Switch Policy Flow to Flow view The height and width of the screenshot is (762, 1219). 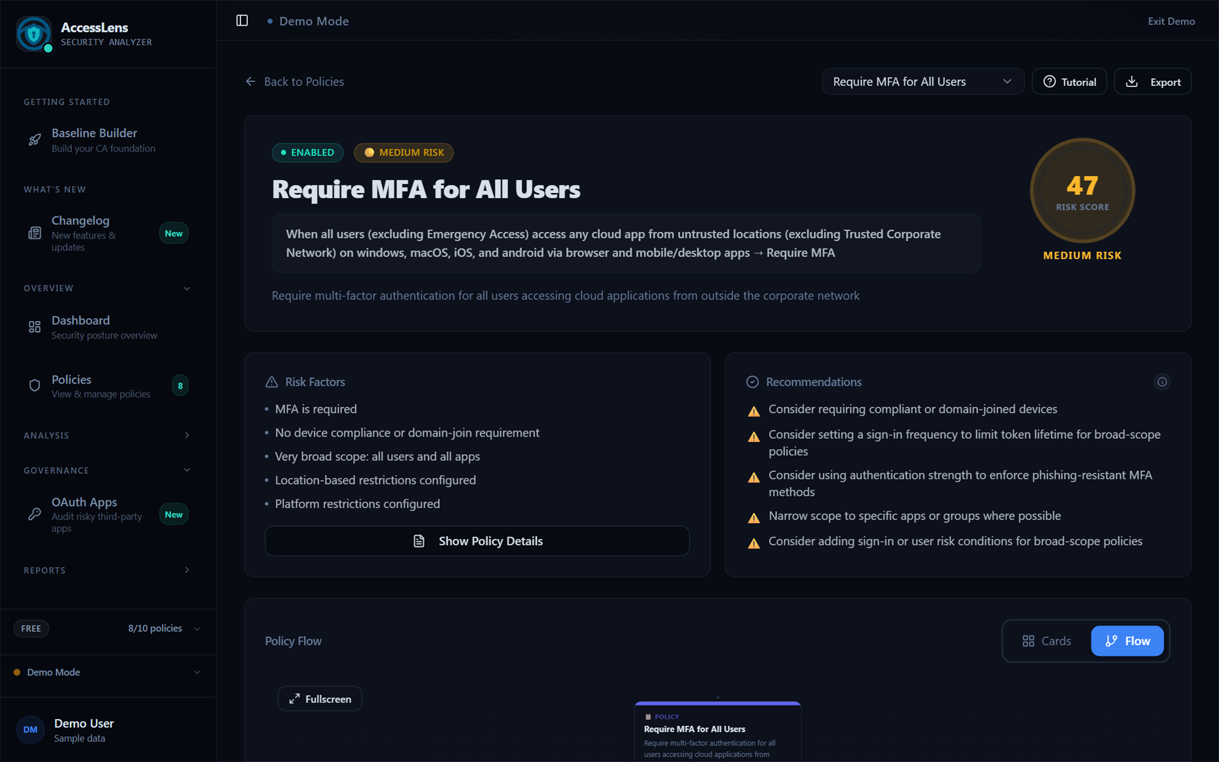point(1127,641)
